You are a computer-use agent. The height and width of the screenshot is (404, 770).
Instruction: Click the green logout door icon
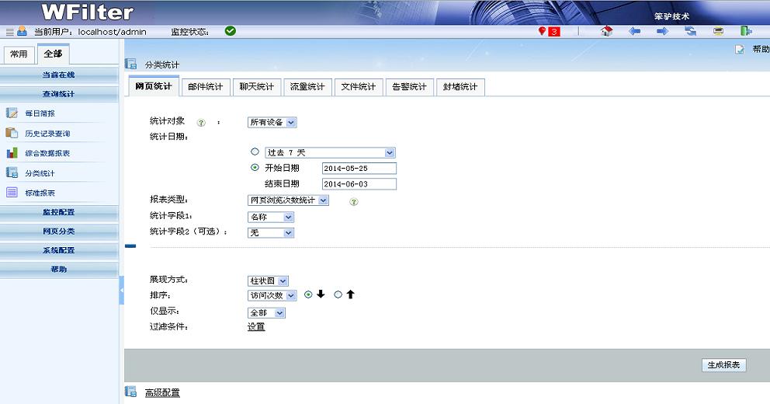pos(745,31)
